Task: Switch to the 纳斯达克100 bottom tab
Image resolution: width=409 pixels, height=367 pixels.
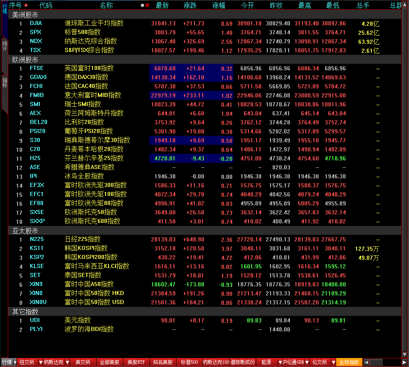Action: pos(216,362)
